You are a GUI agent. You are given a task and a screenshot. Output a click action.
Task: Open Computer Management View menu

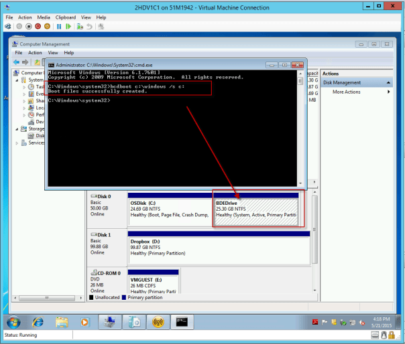[53, 53]
